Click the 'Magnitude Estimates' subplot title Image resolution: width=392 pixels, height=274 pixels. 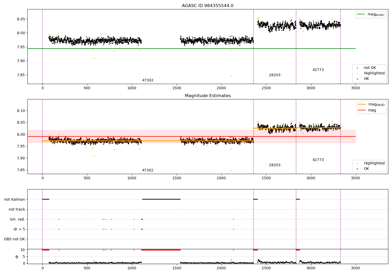coord(207,96)
